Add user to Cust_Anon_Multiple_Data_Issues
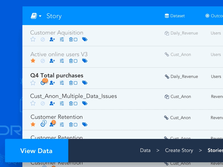Image resolution: width=223 pixels, height=167 pixels. 52,103
